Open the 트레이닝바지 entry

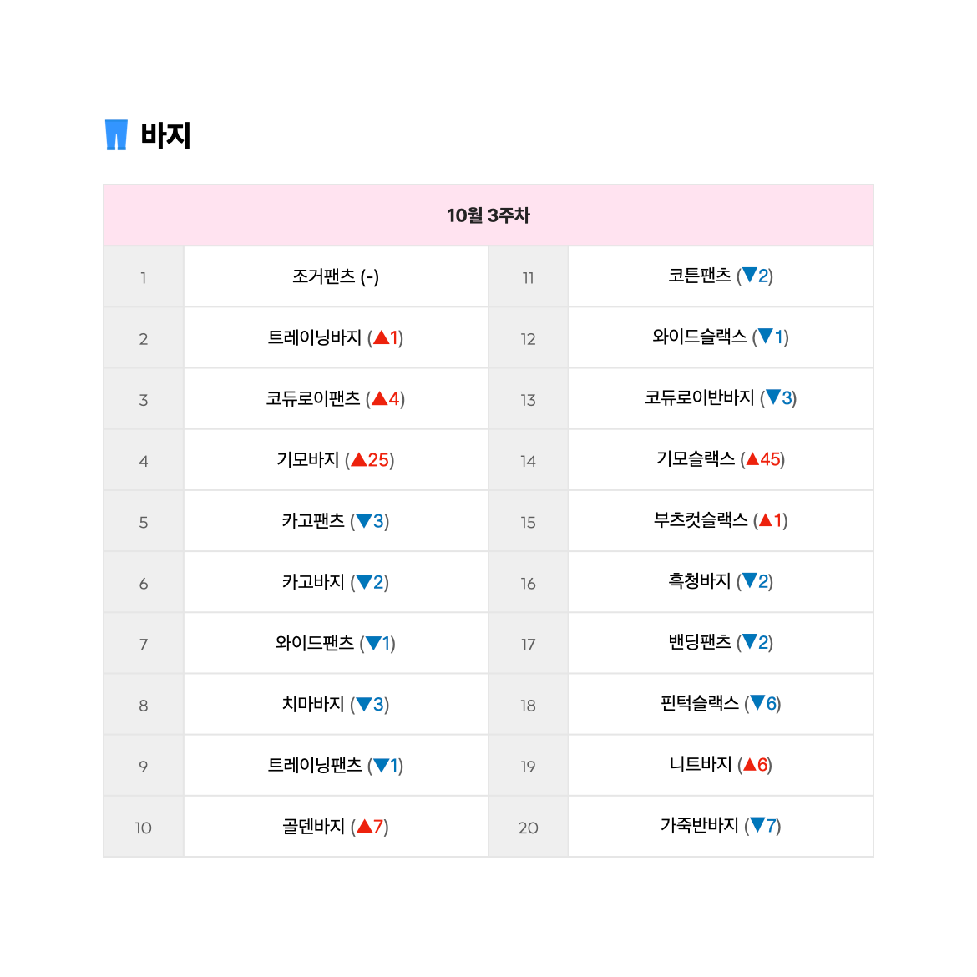[x=336, y=337]
